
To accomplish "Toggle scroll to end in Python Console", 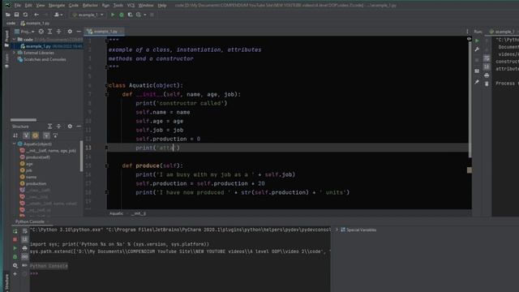I will (x=25, y=239).
